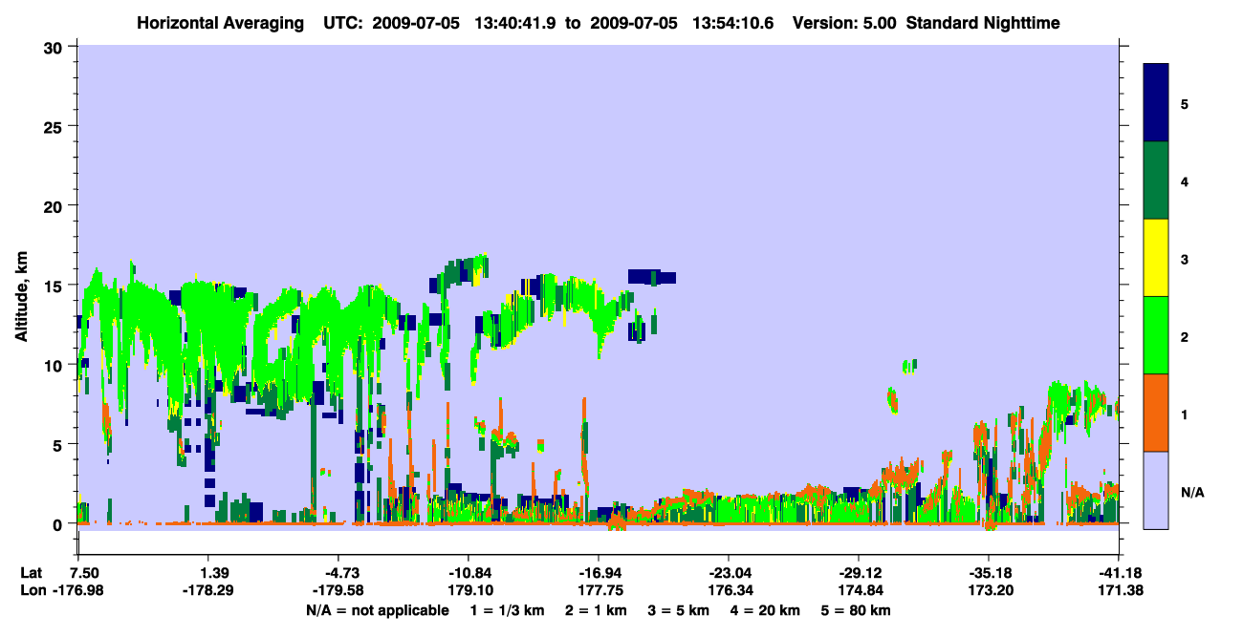Image resolution: width=1243 pixels, height=637 pixels.
Task: Click '2 = 1 km' legend note
Action: [596, 609]
